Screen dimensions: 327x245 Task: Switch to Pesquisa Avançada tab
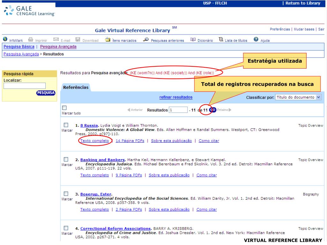click(58, 47)
